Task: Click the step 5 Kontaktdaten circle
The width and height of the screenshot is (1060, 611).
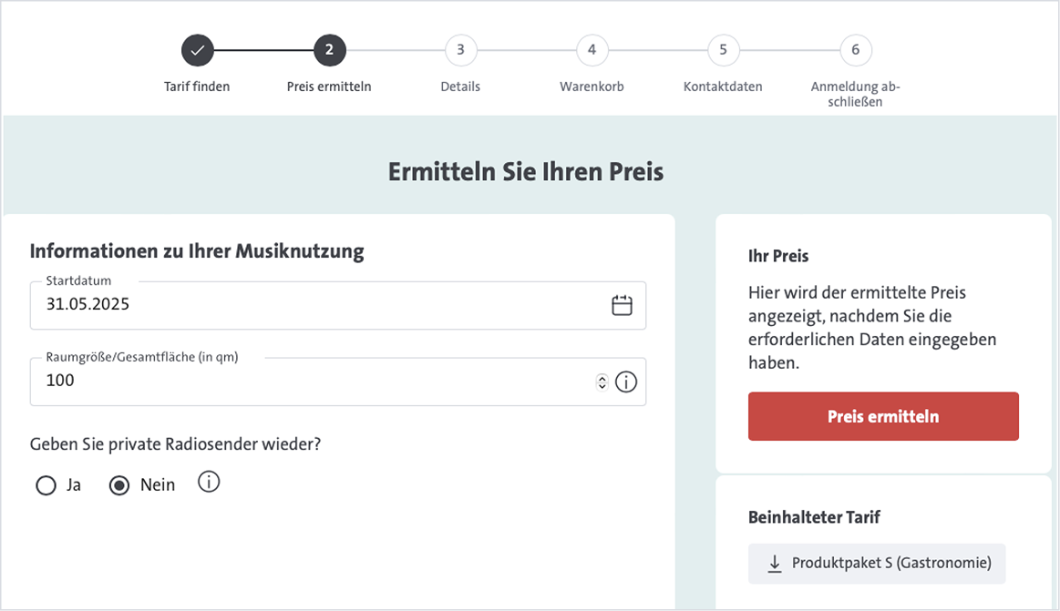Action: click(x=723, y=50)
